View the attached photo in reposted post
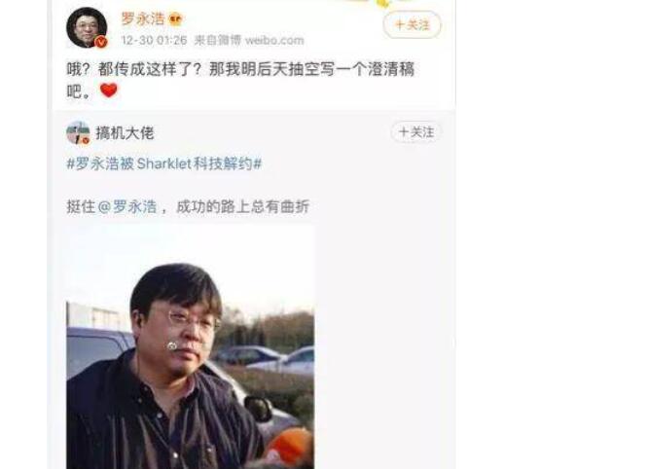This screenshot has height=469, width=647. [191, 346]
